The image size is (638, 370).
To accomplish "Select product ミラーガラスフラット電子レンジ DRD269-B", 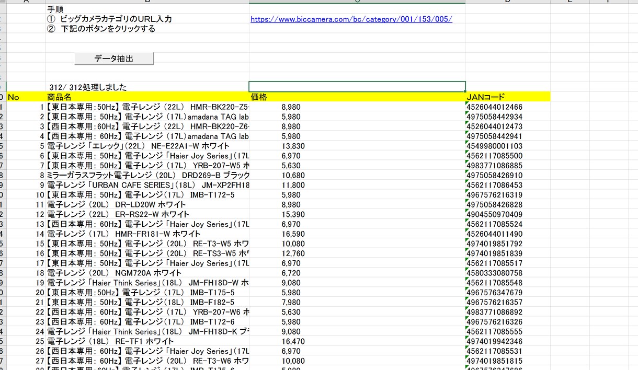I will click(x=147, y=175).
